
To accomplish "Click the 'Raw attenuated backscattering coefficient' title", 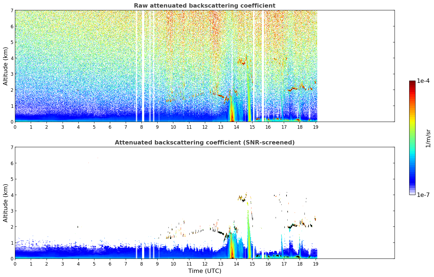I will point(205,6).
